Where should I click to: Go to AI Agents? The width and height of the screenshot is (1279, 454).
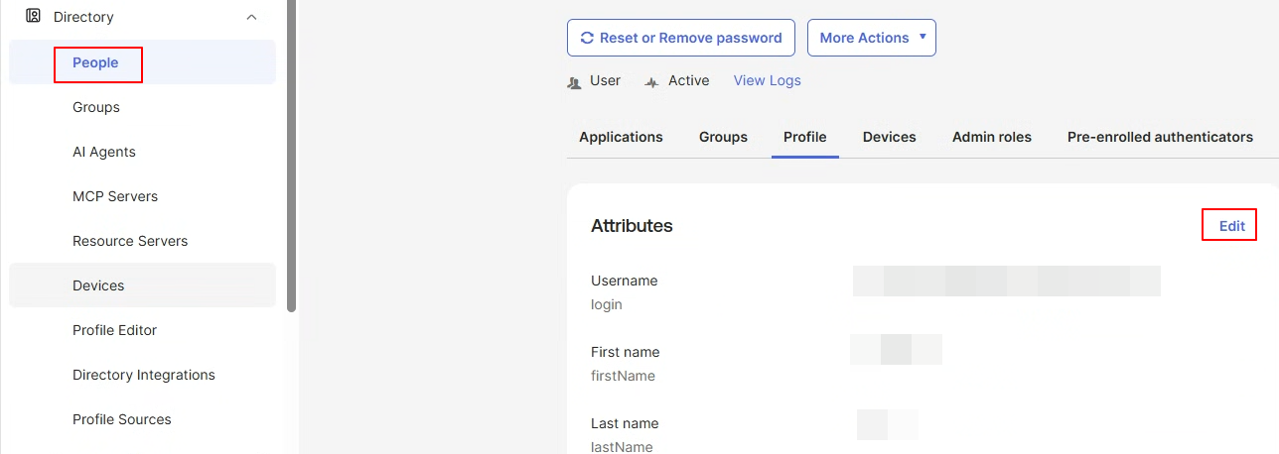coord(104,152)
